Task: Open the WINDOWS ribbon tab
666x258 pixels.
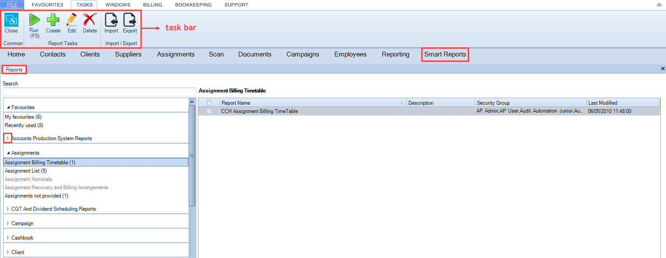Action: pos(118,5)
